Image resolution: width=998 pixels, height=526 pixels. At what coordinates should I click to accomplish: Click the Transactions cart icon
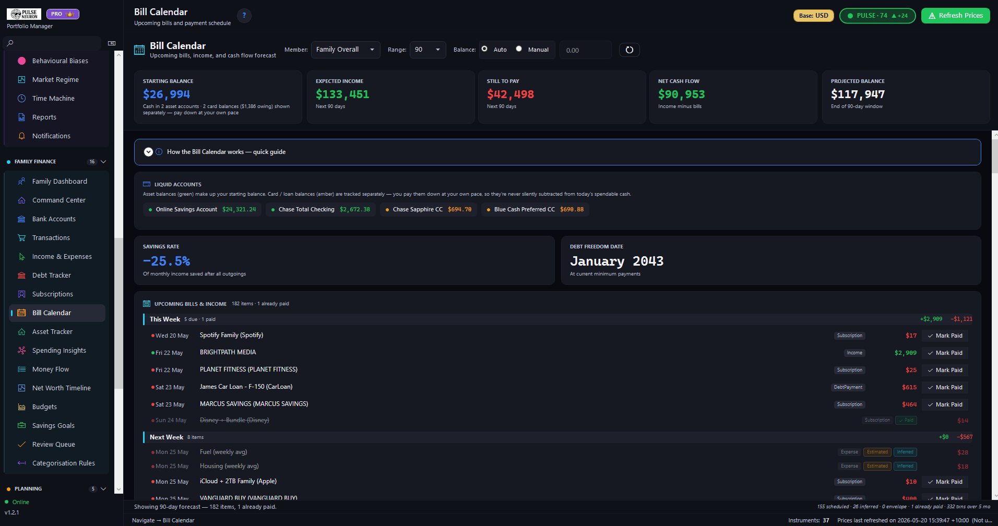[x=21, y=237]
